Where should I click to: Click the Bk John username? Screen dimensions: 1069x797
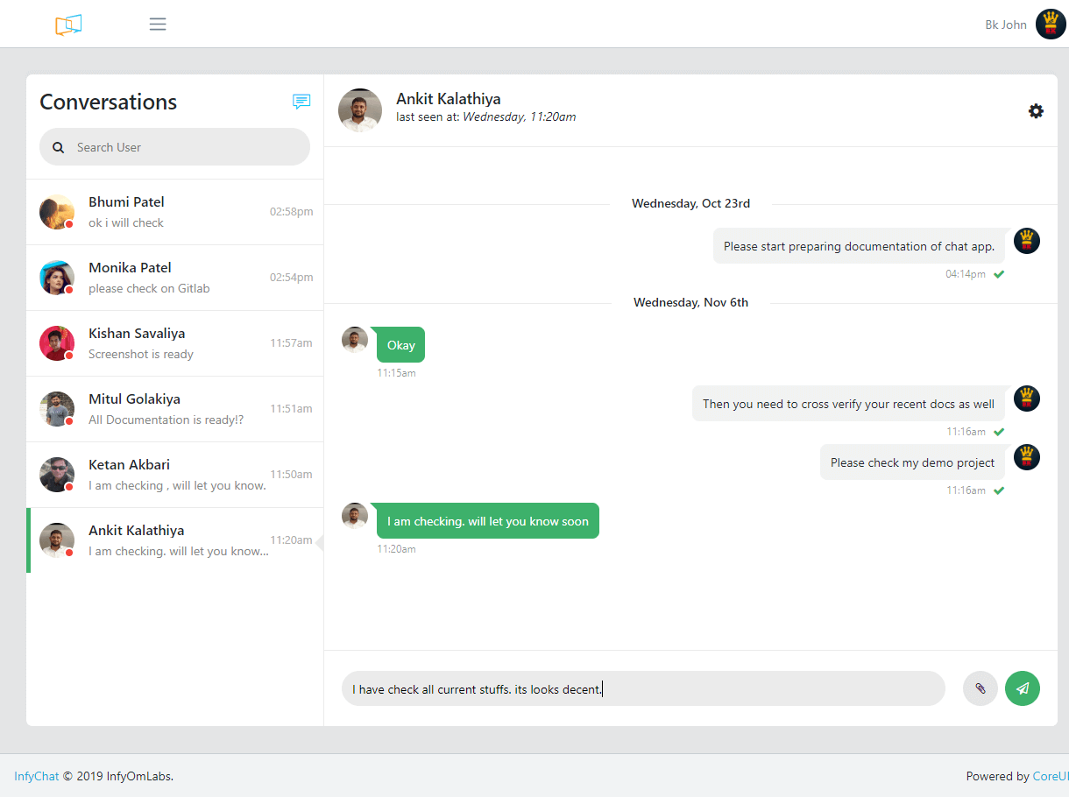[1005, 25]
